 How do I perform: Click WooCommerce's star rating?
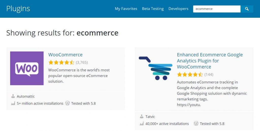(61, 62)
